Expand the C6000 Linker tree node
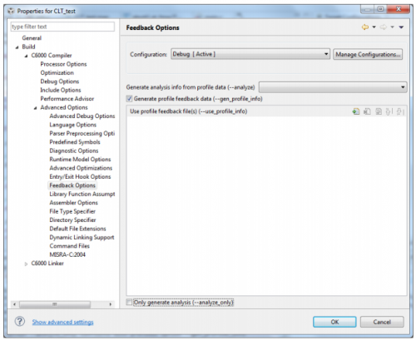 [x=26, y=264]
